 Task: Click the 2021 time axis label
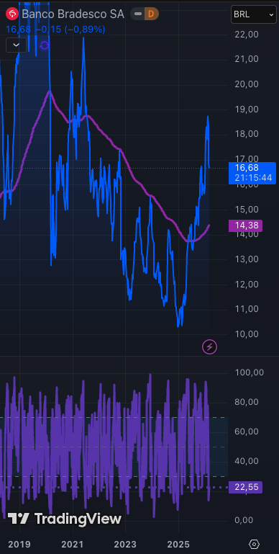click(73, 544)
